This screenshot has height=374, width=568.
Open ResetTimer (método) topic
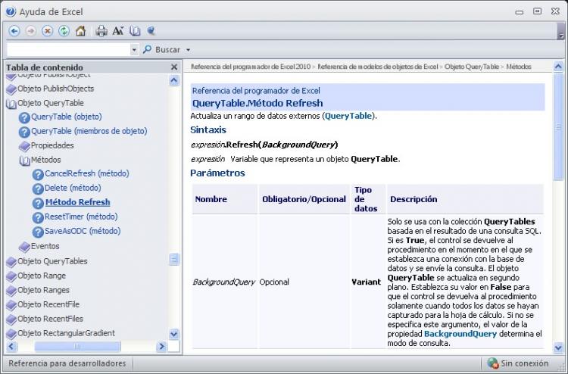coord(81,217)
